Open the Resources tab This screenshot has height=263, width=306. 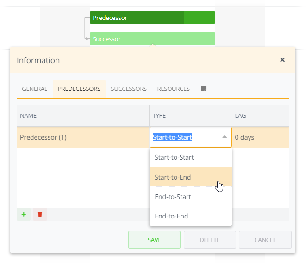[174, 89]
